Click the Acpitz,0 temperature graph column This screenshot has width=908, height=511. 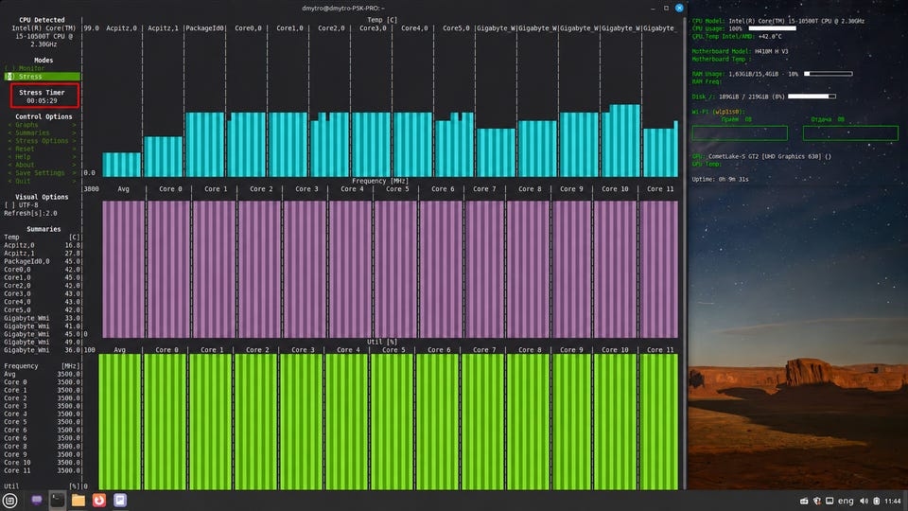122,165
